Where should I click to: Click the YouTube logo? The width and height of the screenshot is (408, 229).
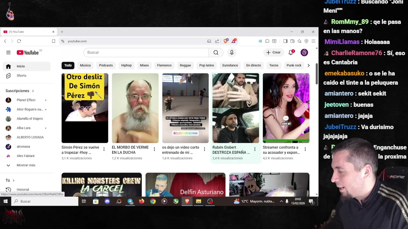[x=28, y=52]
